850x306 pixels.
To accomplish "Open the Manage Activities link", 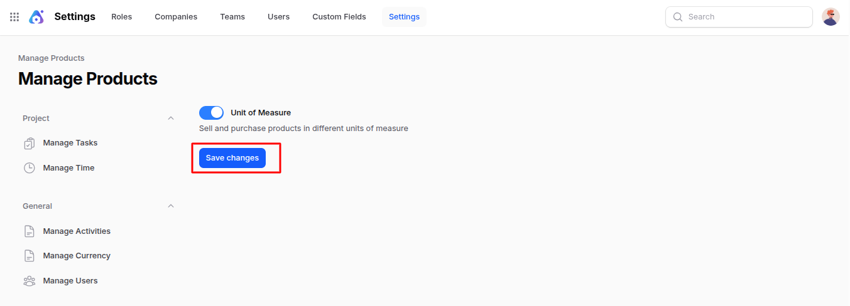I will coord(77,231).
